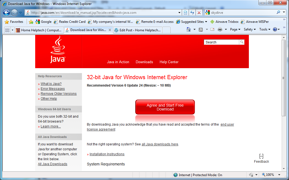Open the Installation Instructions link
The width and height of the screenshot is (289, 180).
pos(107,154)
